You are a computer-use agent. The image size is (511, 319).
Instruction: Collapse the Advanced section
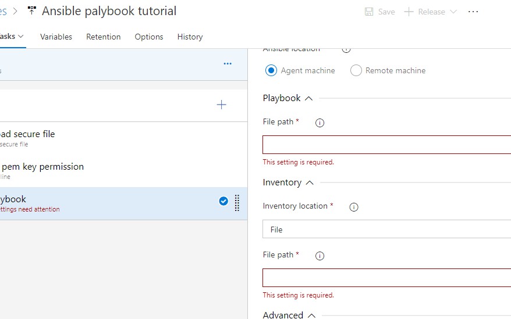tap(311, 315)
